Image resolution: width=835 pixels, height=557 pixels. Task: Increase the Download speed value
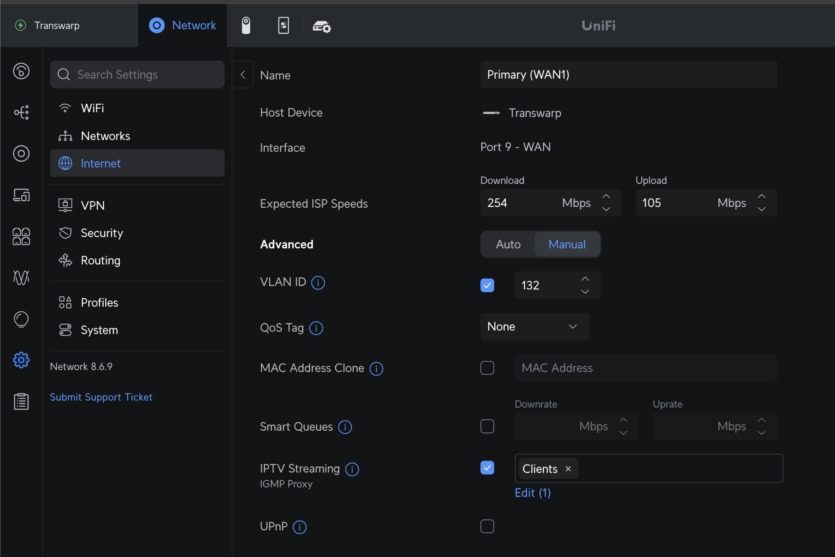tap(606, 196)
